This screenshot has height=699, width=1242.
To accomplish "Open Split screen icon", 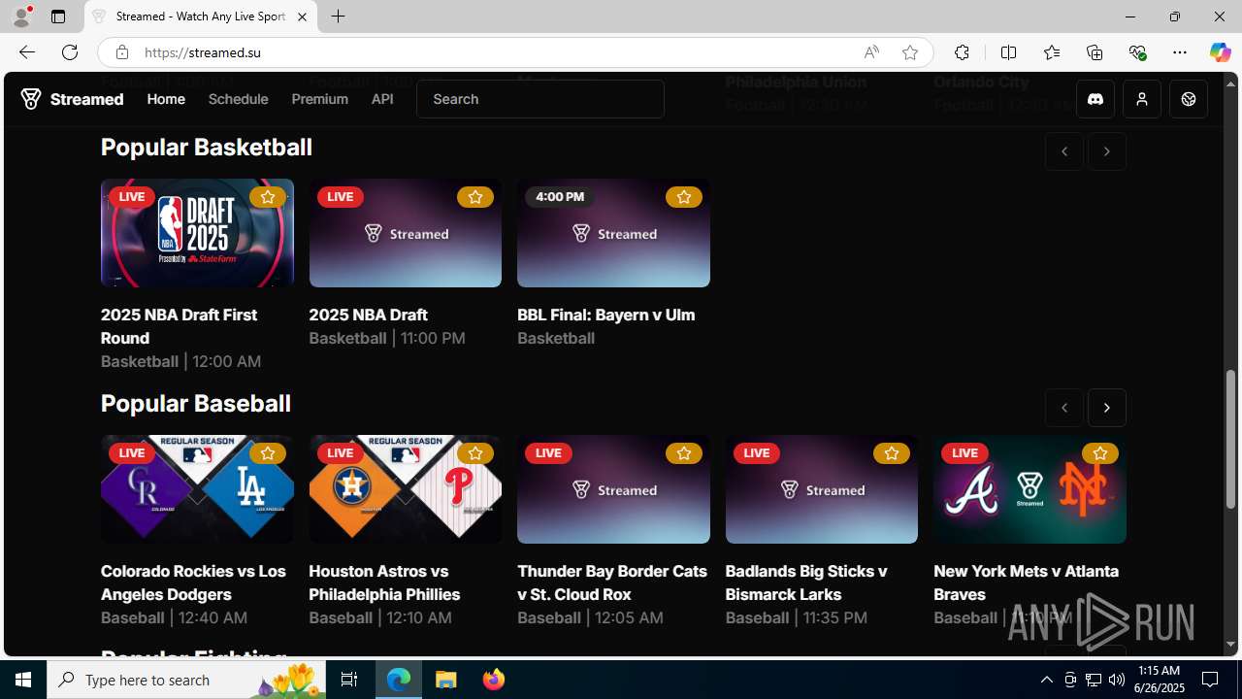I will [x=1009, y=52].
